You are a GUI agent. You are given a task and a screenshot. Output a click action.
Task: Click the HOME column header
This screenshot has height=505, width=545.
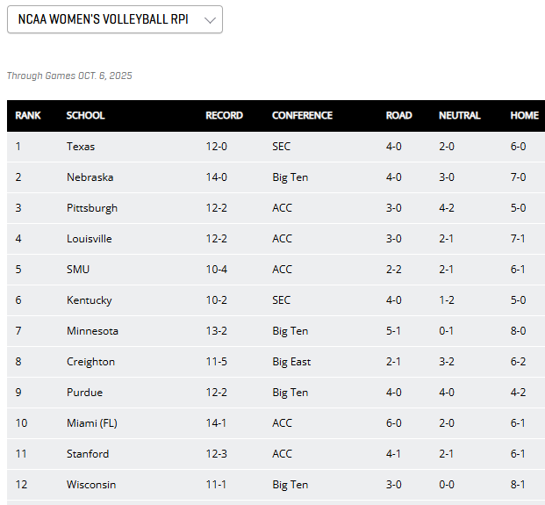tap(524, 115)
